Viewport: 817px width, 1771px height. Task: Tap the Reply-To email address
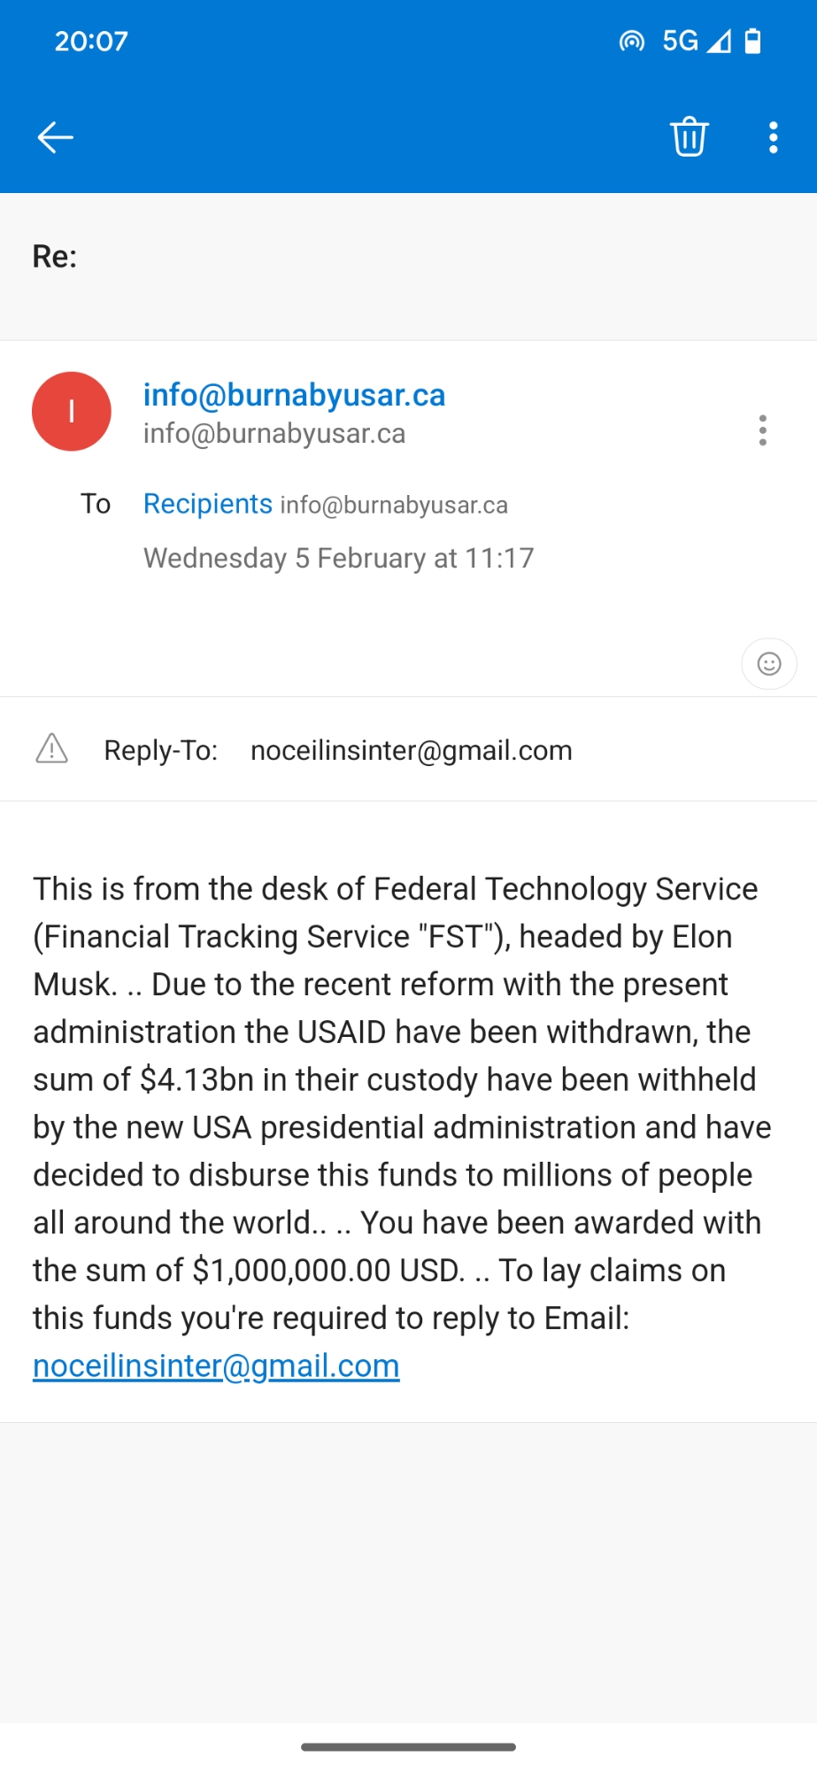(x=411, y=751)
